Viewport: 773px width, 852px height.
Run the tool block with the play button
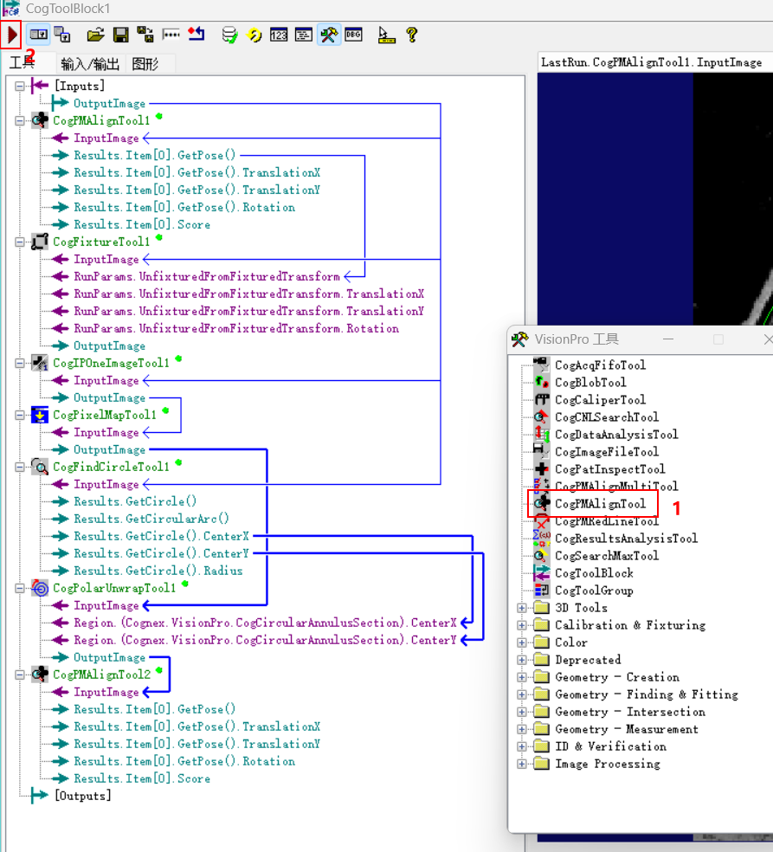[x=11, y=35]
